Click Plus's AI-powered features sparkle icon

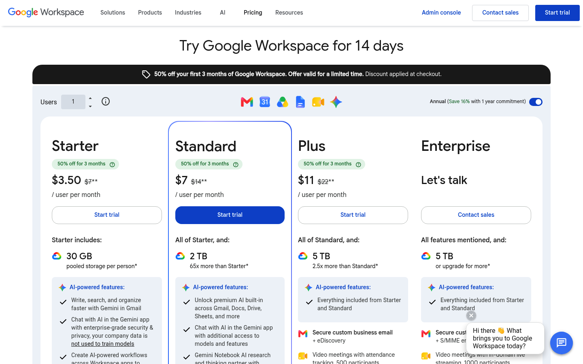(x=309, y=287)
